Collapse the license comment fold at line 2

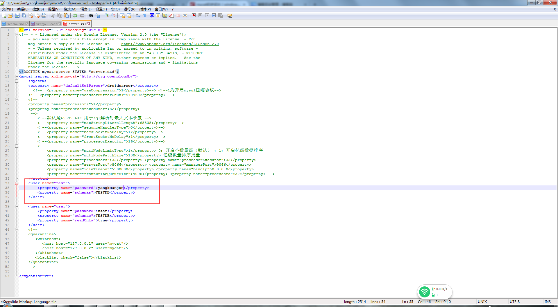pyautogui.click(x=17, y=35)
